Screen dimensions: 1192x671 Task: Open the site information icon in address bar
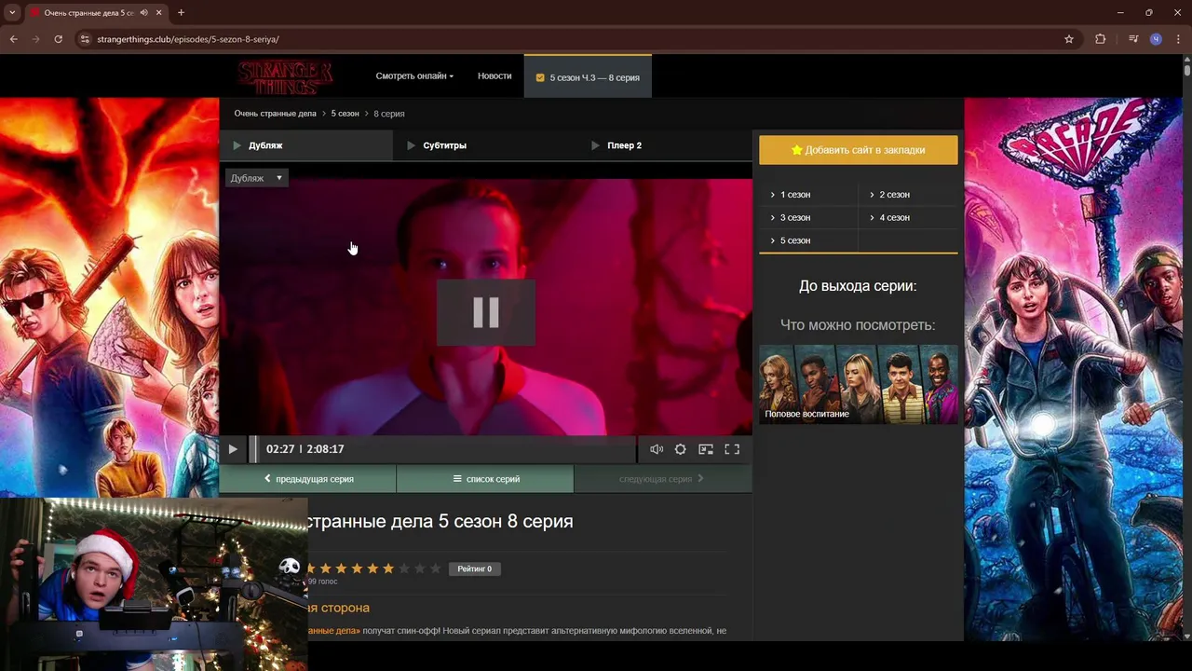(x=85, y=39)
